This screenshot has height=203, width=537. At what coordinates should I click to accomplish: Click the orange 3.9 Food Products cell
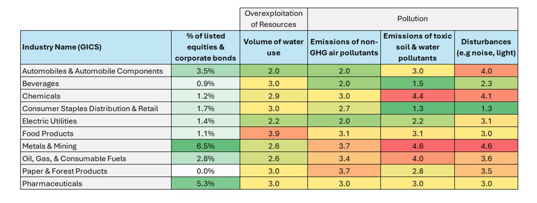(x=274, y=134)
